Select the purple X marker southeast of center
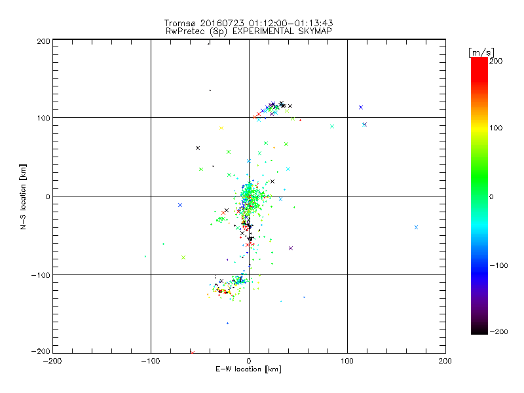The width and height of the screenshot is (524, 393). pos(291,248)
